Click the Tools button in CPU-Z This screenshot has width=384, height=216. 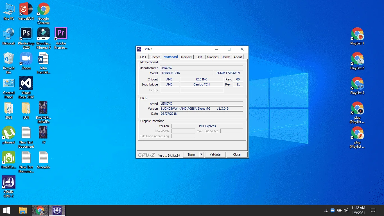(x=191, y=154)
